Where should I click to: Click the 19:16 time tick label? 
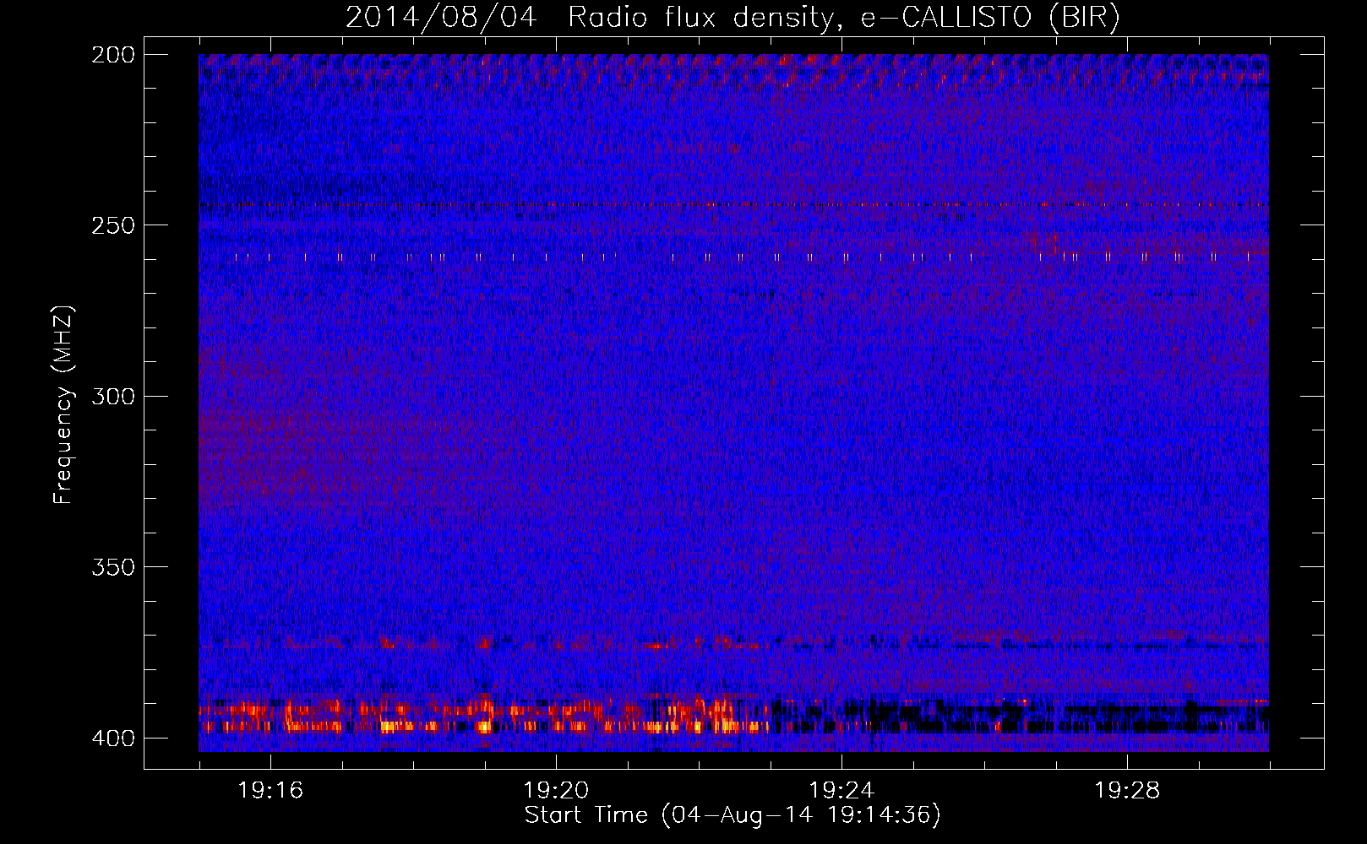point(270,791)
